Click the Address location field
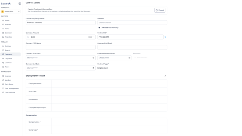 (x=132, y=22)
